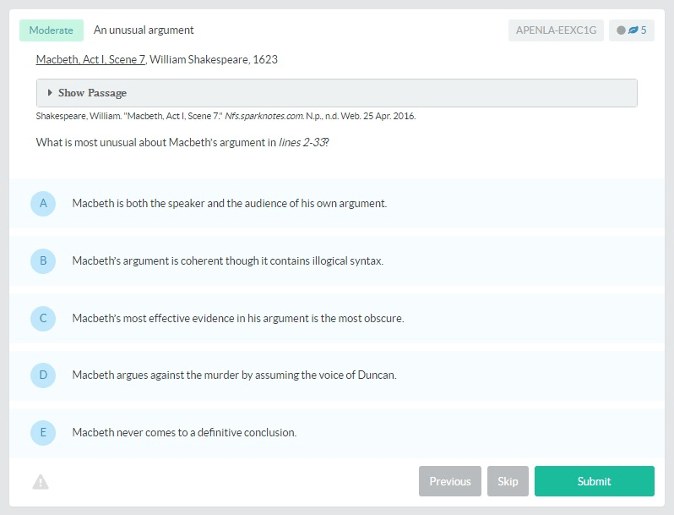Expand the Show Passage section

pos(336,93)
